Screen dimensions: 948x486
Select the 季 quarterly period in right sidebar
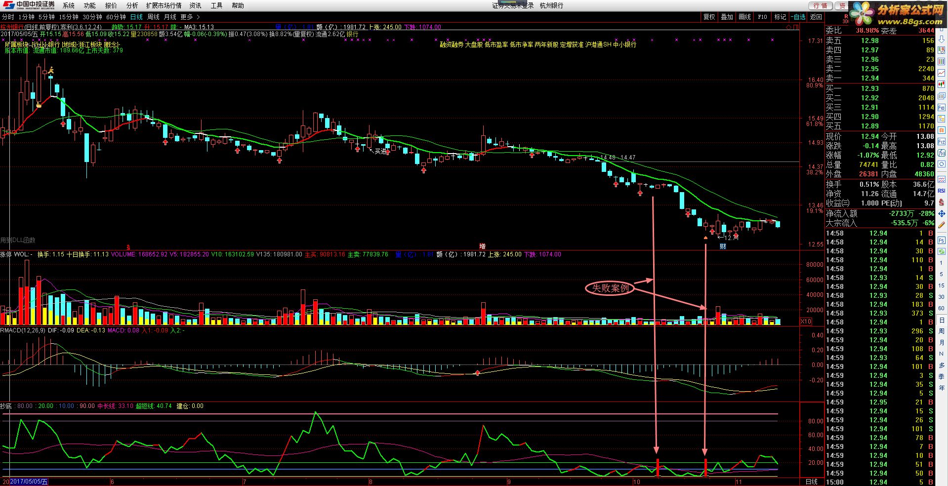point(941,376)
